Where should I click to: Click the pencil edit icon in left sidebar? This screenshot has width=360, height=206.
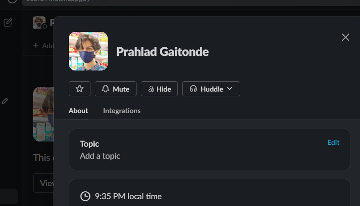5,101
